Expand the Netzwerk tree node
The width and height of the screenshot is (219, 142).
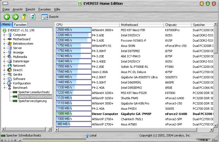(4, 66)
